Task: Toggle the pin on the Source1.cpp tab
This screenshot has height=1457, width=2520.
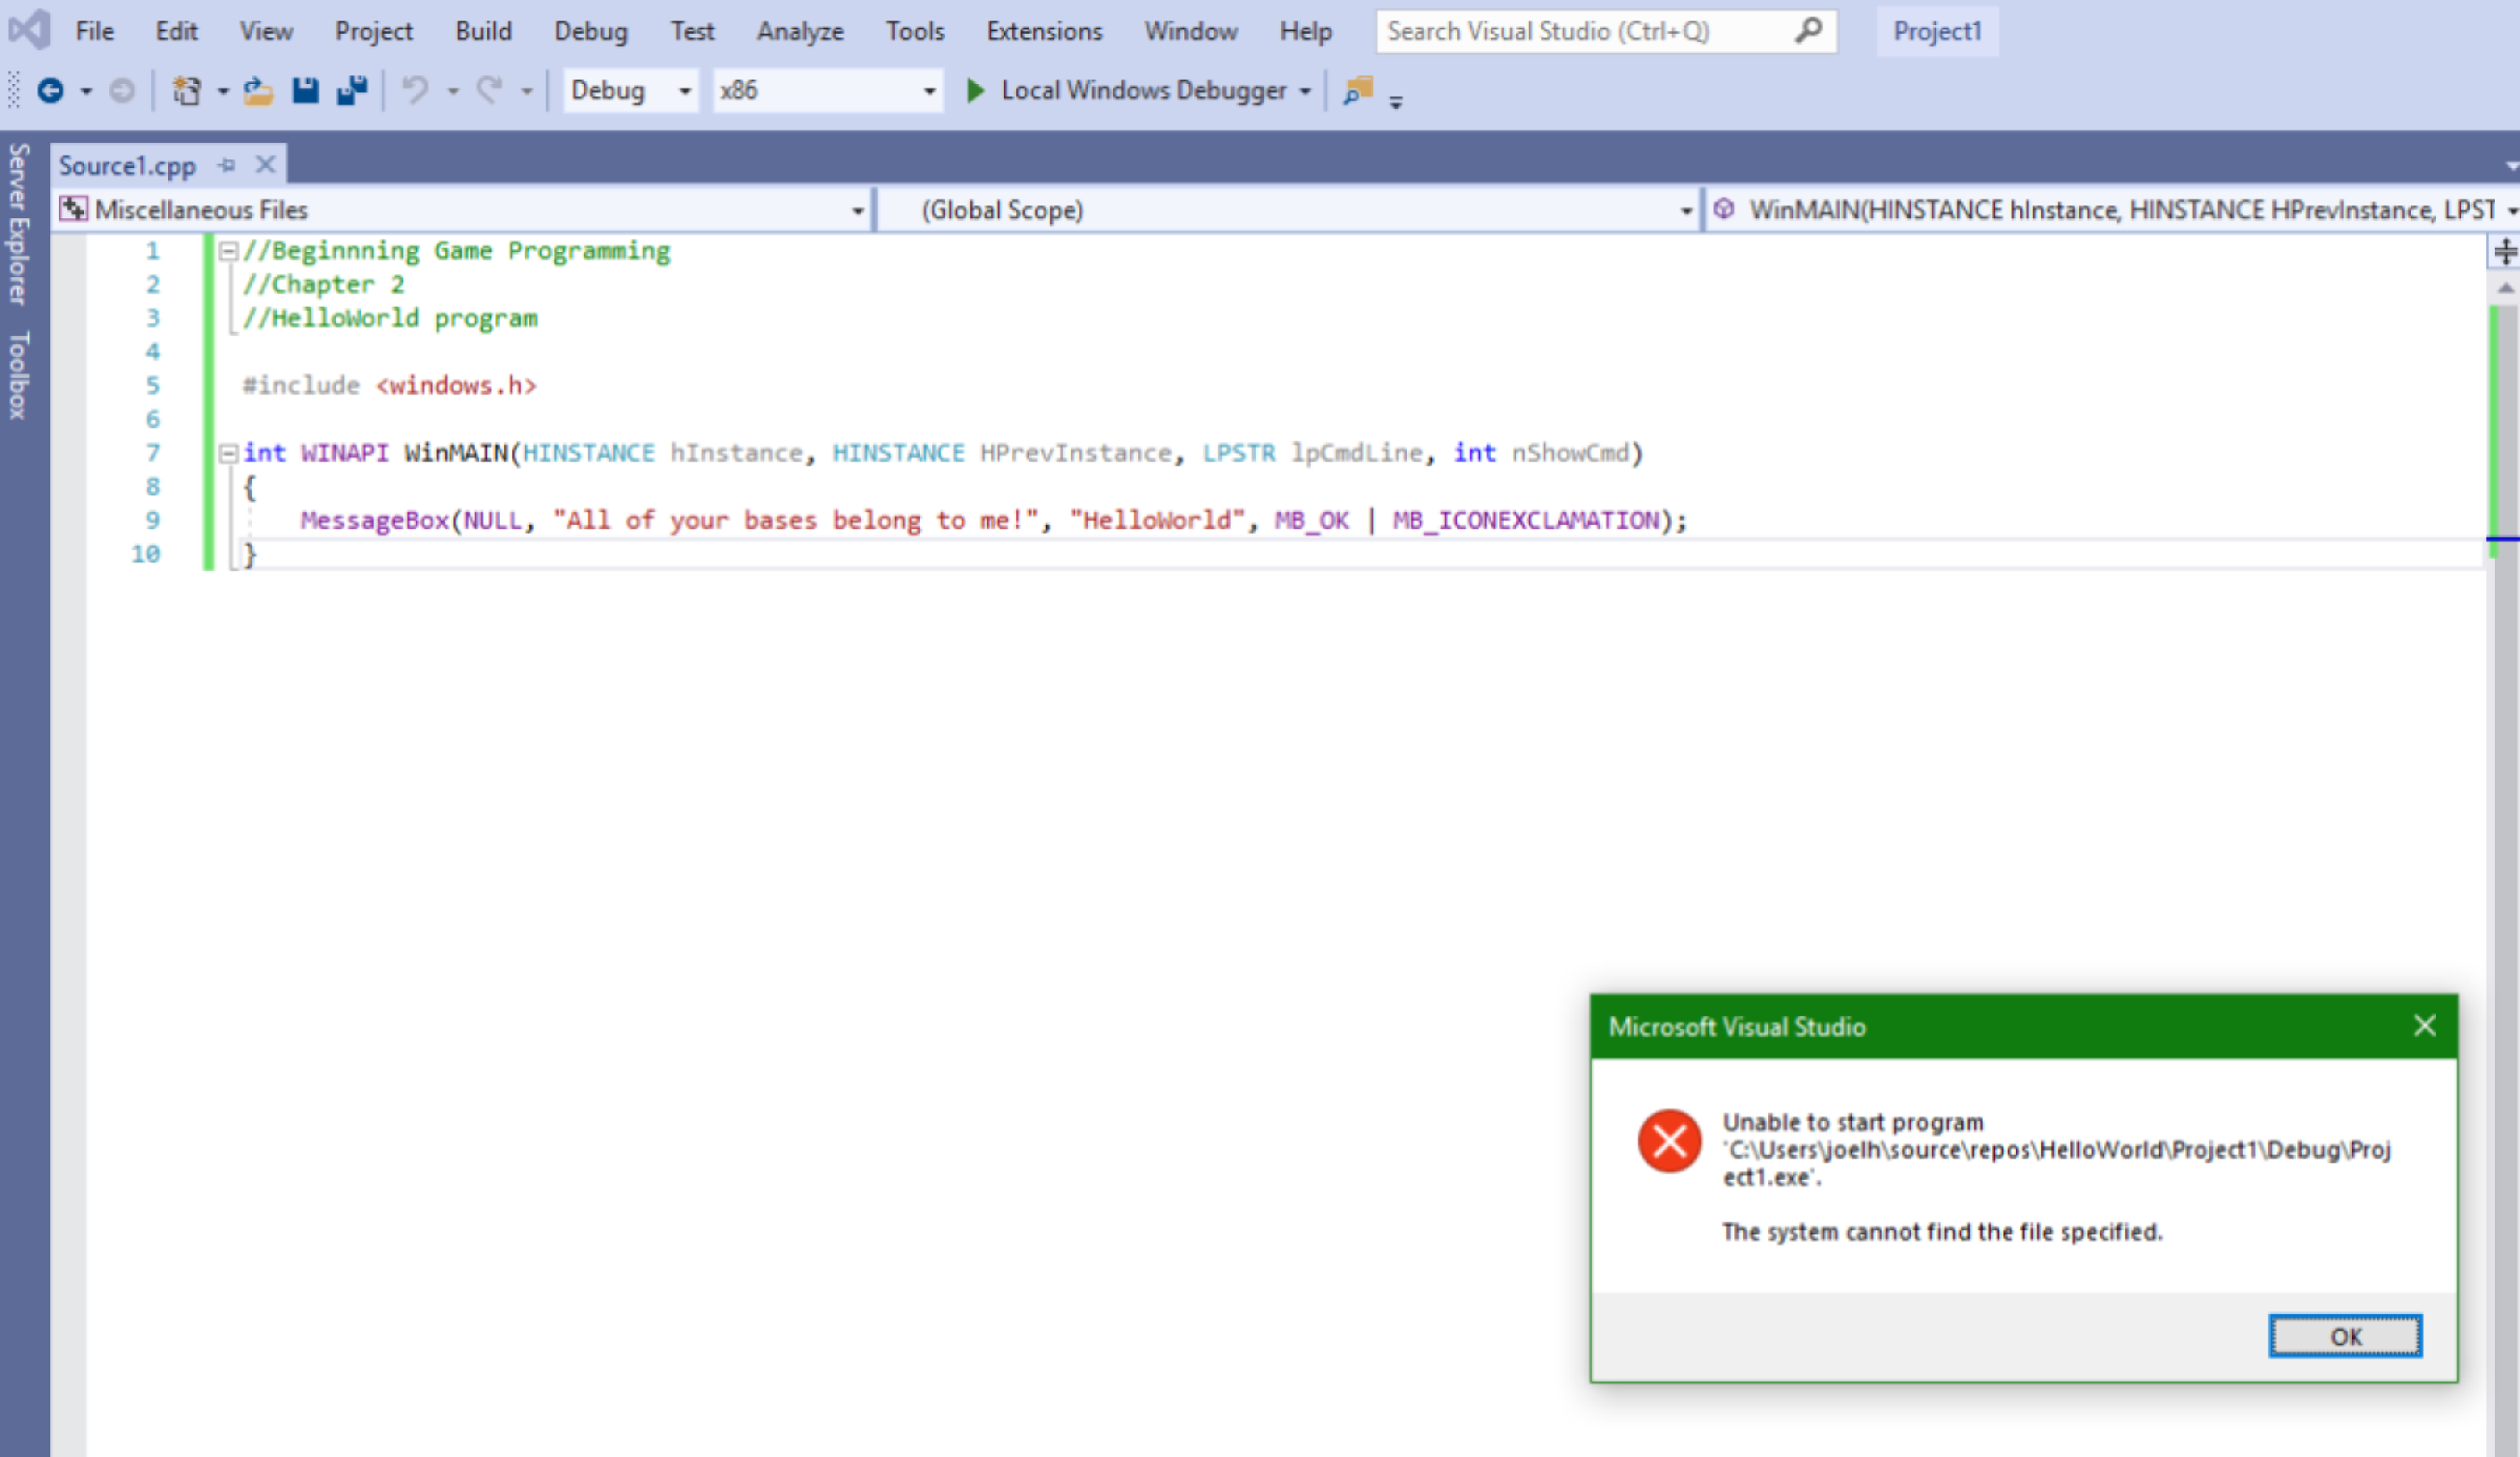Action: tap(227, 165)
